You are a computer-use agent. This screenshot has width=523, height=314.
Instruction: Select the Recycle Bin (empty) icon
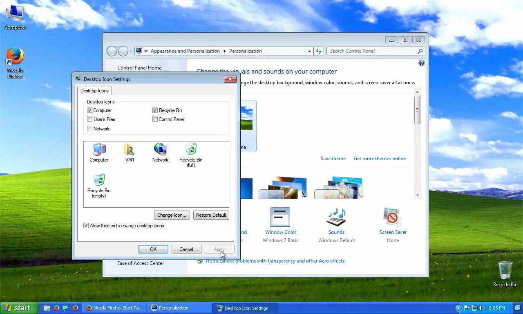99,186
